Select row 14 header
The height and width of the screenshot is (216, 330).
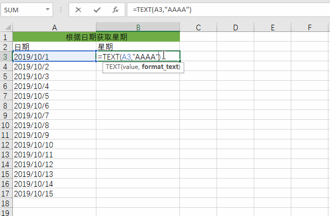[x=6, y=164]
